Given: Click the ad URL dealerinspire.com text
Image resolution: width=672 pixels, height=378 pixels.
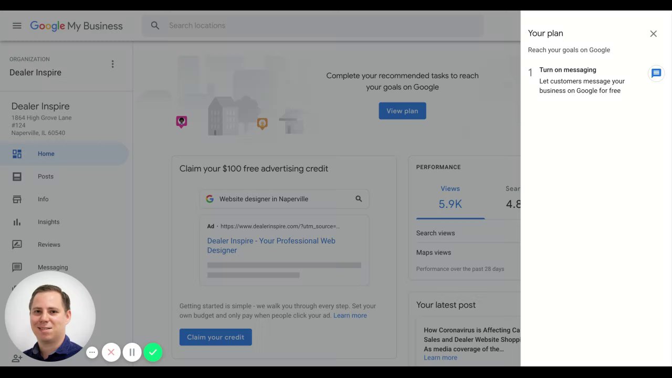Looking at the screenshot, I should pos(280,226).
